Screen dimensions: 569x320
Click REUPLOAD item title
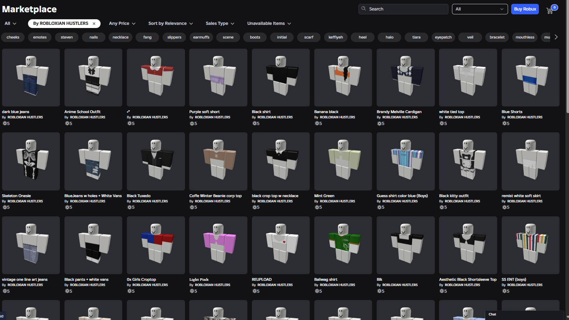[262, 279]
